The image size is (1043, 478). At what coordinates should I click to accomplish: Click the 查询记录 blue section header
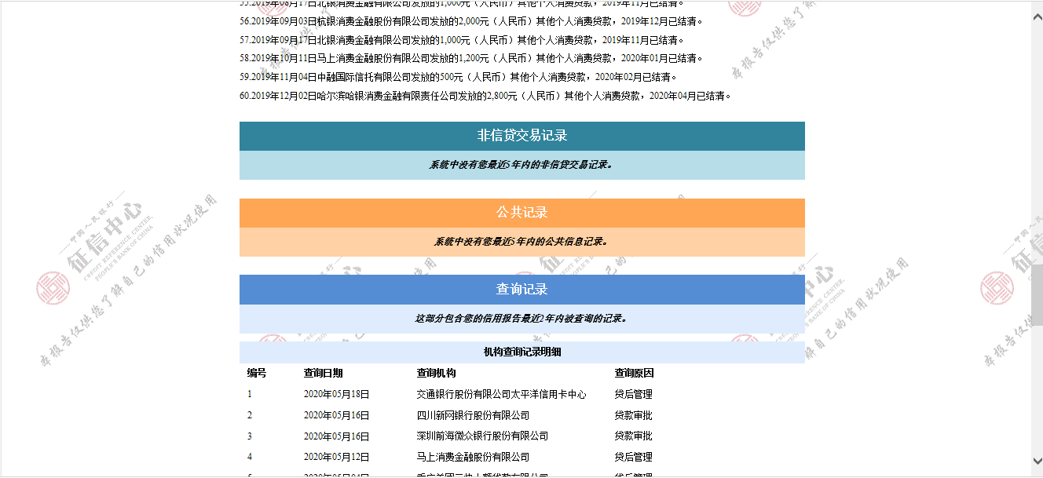522,290
